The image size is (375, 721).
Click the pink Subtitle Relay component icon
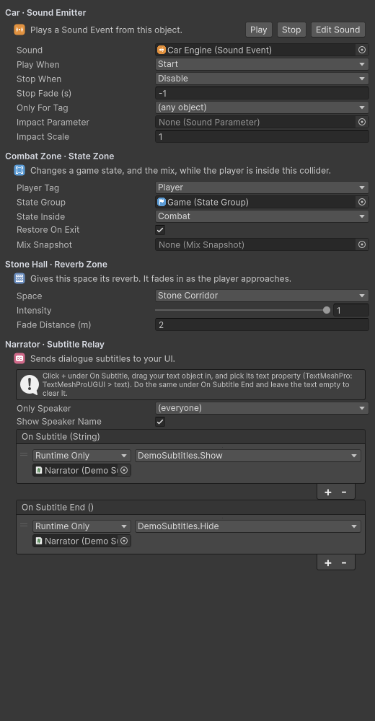click(x=19, y=358)
